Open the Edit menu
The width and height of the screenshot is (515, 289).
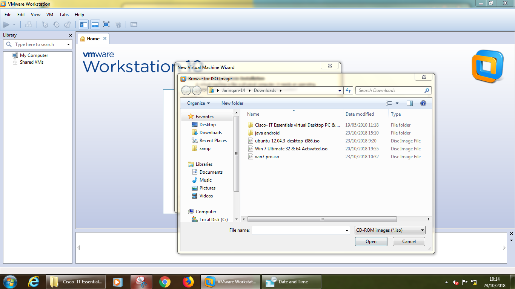(x=21, y=15)
